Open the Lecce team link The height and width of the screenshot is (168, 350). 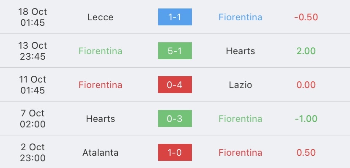tap(100, 17)
